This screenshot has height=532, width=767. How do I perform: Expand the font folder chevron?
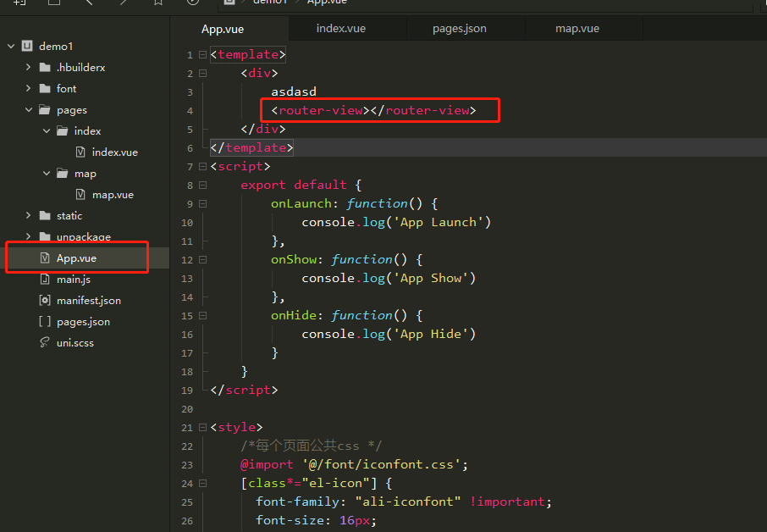pyautogui.click(x=28, y=89)
